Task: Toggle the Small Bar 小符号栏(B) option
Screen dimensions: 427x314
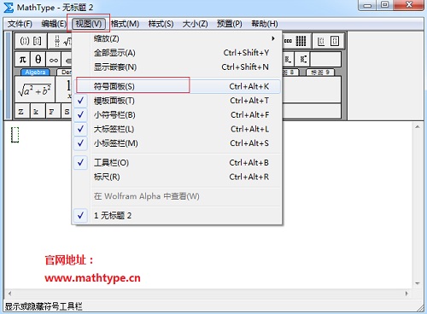Action: (x=178, y=115)
